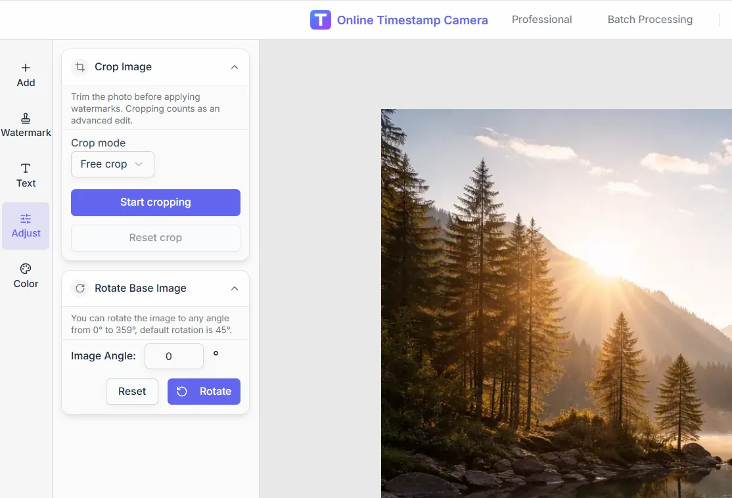Open Batch Processing from the top navigation

pyautogui.click(x=650, y=20)
